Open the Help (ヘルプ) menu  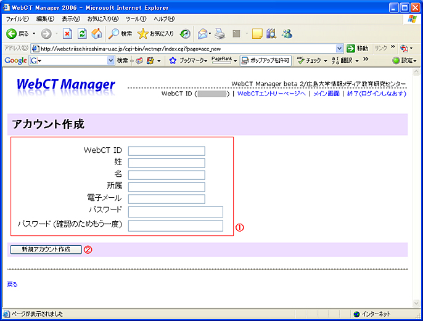[x=164, y=19]
